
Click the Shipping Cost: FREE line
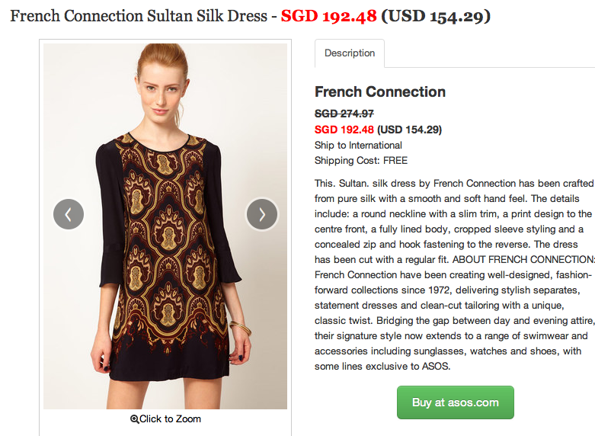(x=361, y=161)
